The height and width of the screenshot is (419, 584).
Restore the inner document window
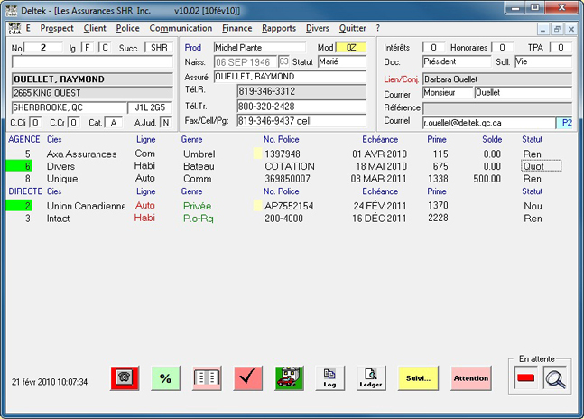point(557,29)
